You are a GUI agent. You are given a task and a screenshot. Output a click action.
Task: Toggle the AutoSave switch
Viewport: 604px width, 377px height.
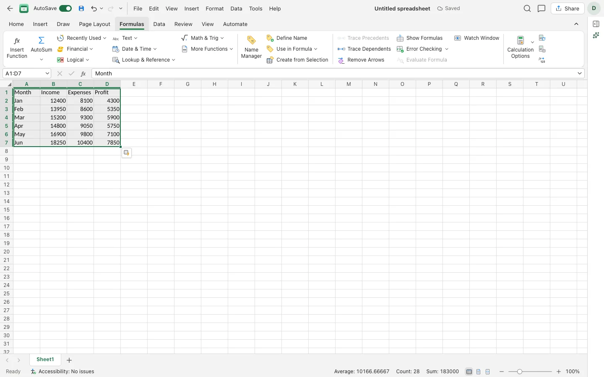pos(65,8)
